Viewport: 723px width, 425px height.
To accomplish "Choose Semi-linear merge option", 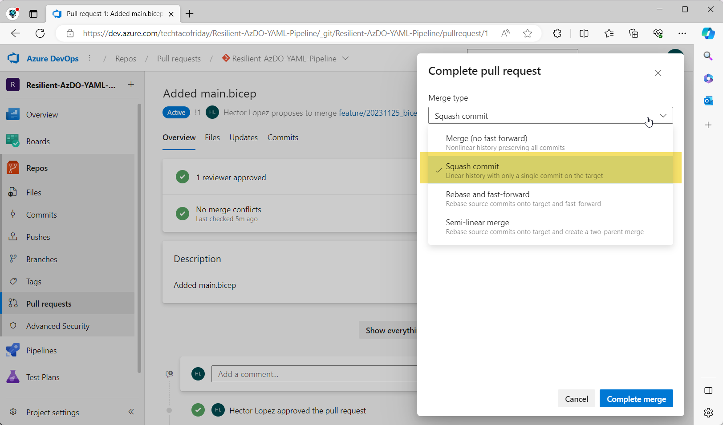I will pyautogui.click(x=550, y=227).
